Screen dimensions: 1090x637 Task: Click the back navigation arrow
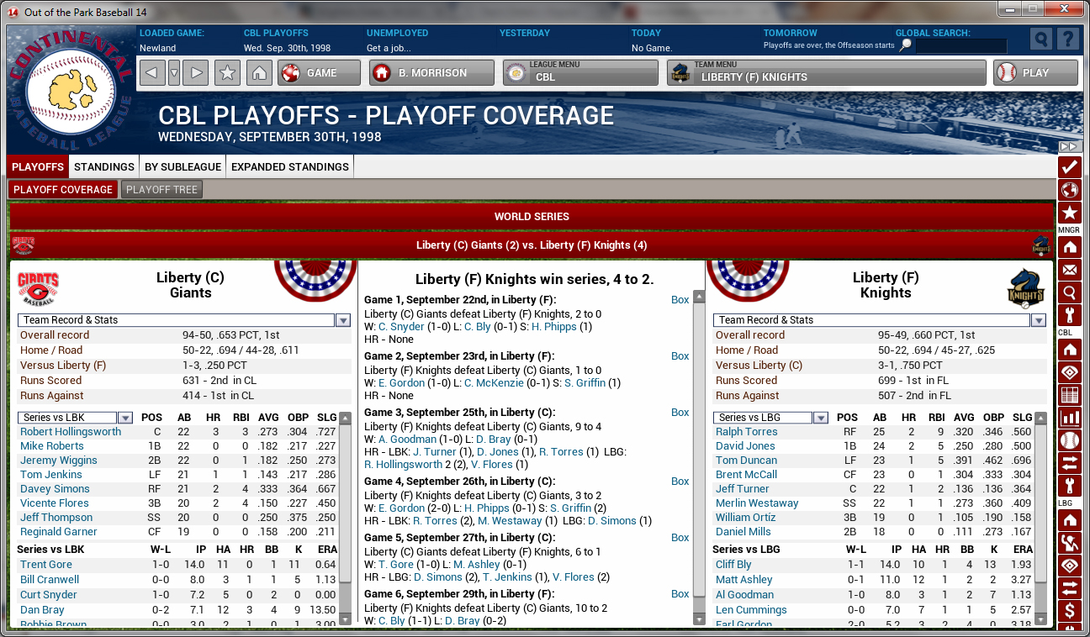[152, 73]
